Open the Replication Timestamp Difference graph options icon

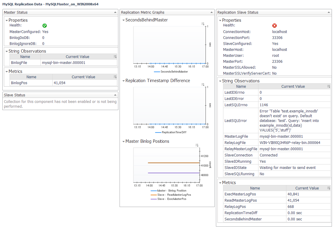click(203, 84)
